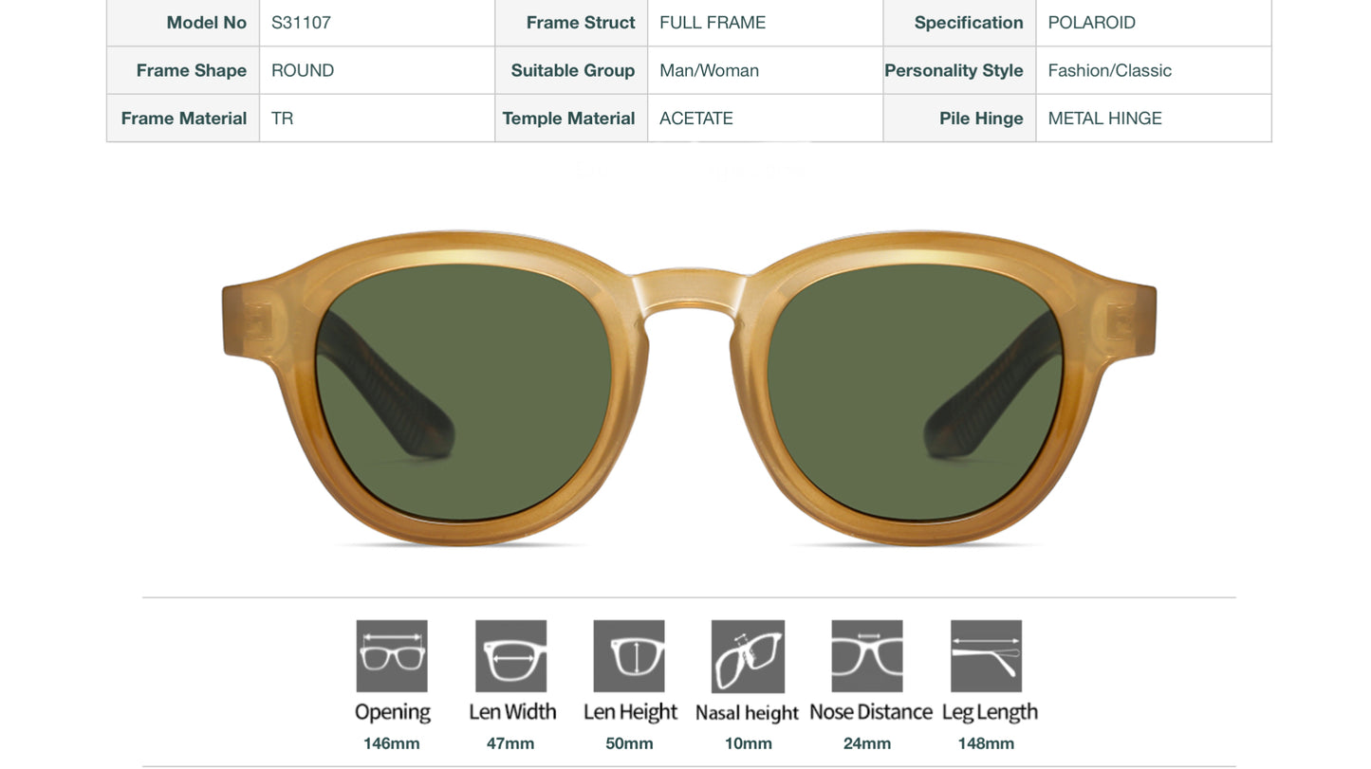Select the Opening measurement icon
This screenshot has width=1371, height=769.
coord(392,655)
